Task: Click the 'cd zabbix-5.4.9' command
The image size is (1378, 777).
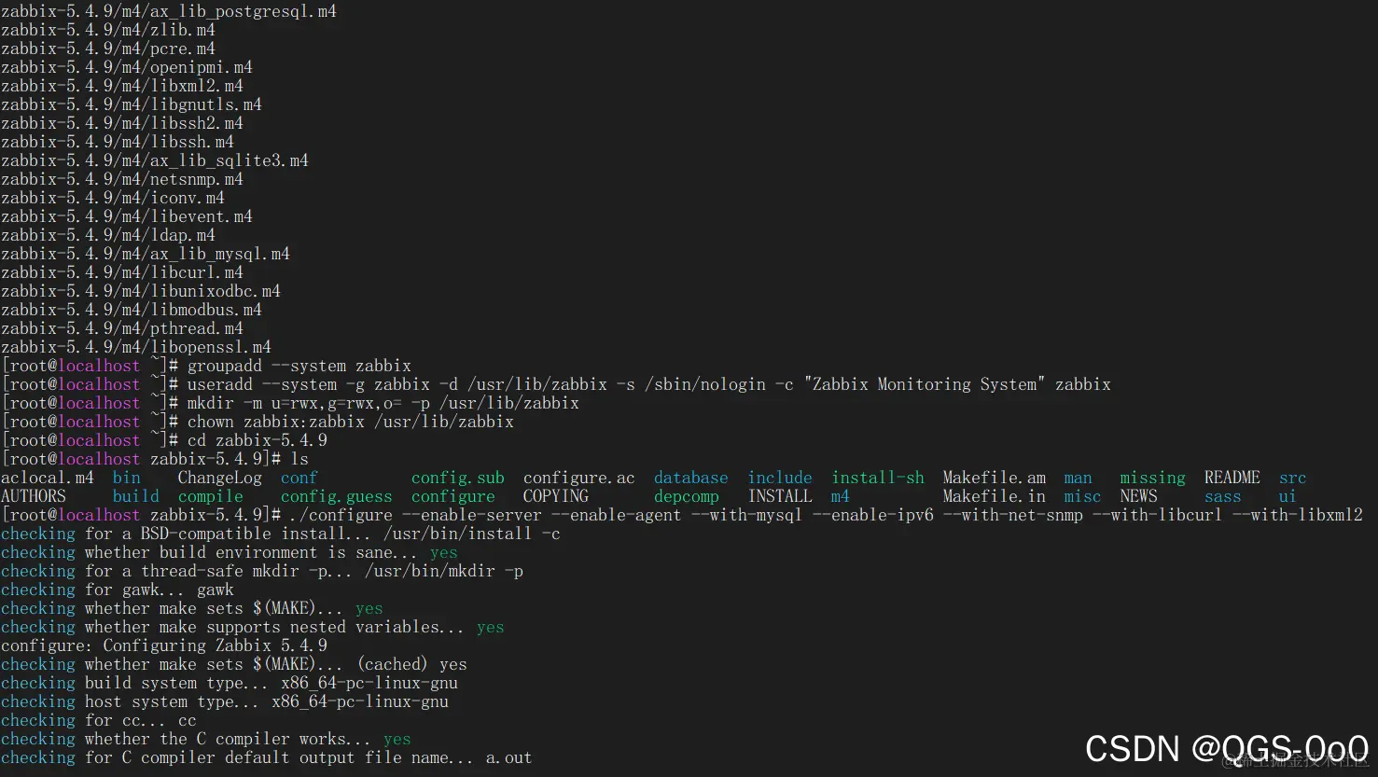Action: (x=258, y=440)
